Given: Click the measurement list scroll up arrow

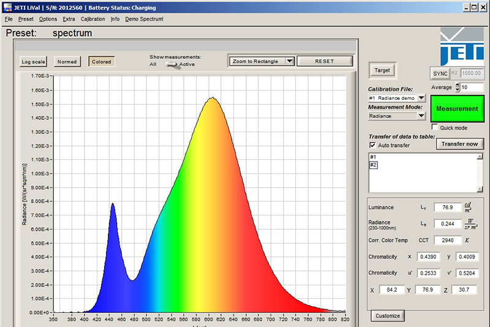Looking at the screenshot, I should pyautogui.click(x=480, y=157).
